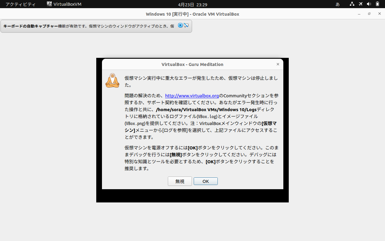This screenshot has width=385, height=241.
Task: Click the airplane mode icon in top bar
Action: 361,4
